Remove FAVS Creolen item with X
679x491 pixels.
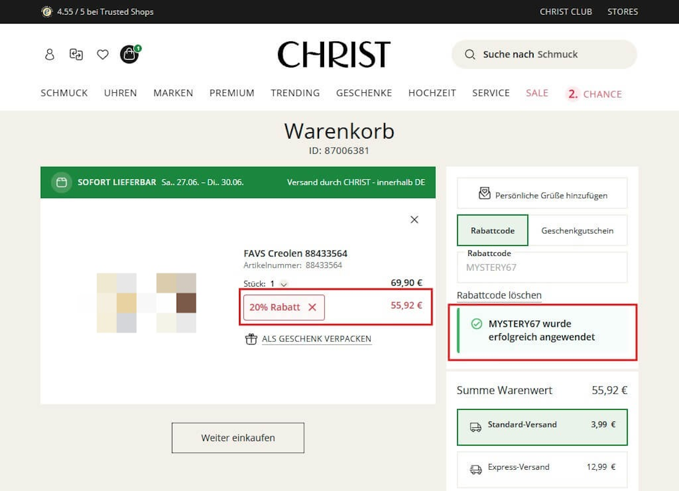point(414,219)
